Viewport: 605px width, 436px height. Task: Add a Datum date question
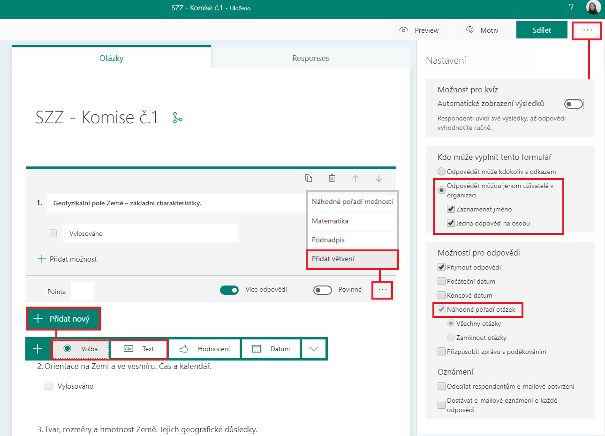pos(271,349)
